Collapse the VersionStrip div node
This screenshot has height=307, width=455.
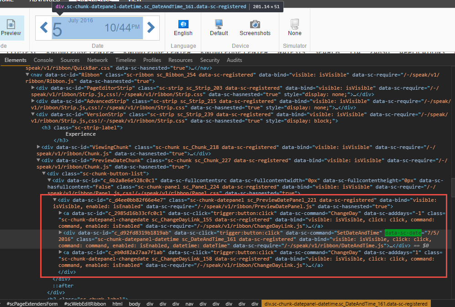33,115
